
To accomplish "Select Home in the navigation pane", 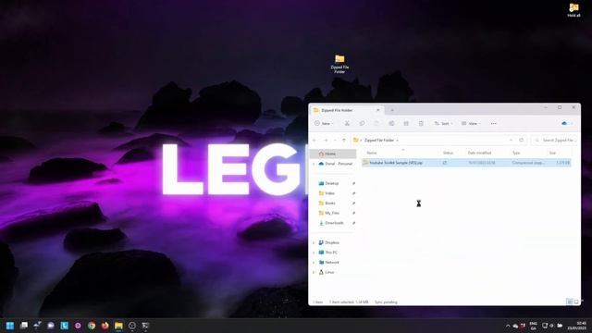I will [333, 154].
